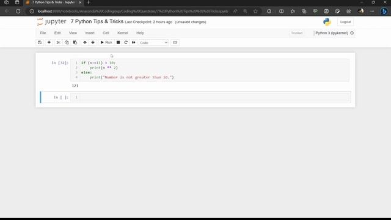Open the Kernel menu
Viewport: 391px width, 220px height.
click(x=122, y=33)
